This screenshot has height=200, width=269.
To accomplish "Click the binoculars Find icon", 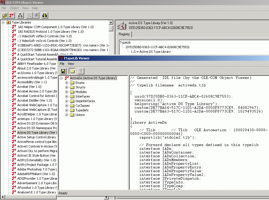I will (45, 15).
